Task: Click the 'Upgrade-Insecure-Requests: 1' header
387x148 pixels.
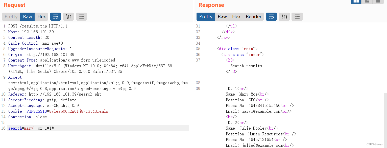Action: point(40,49)
